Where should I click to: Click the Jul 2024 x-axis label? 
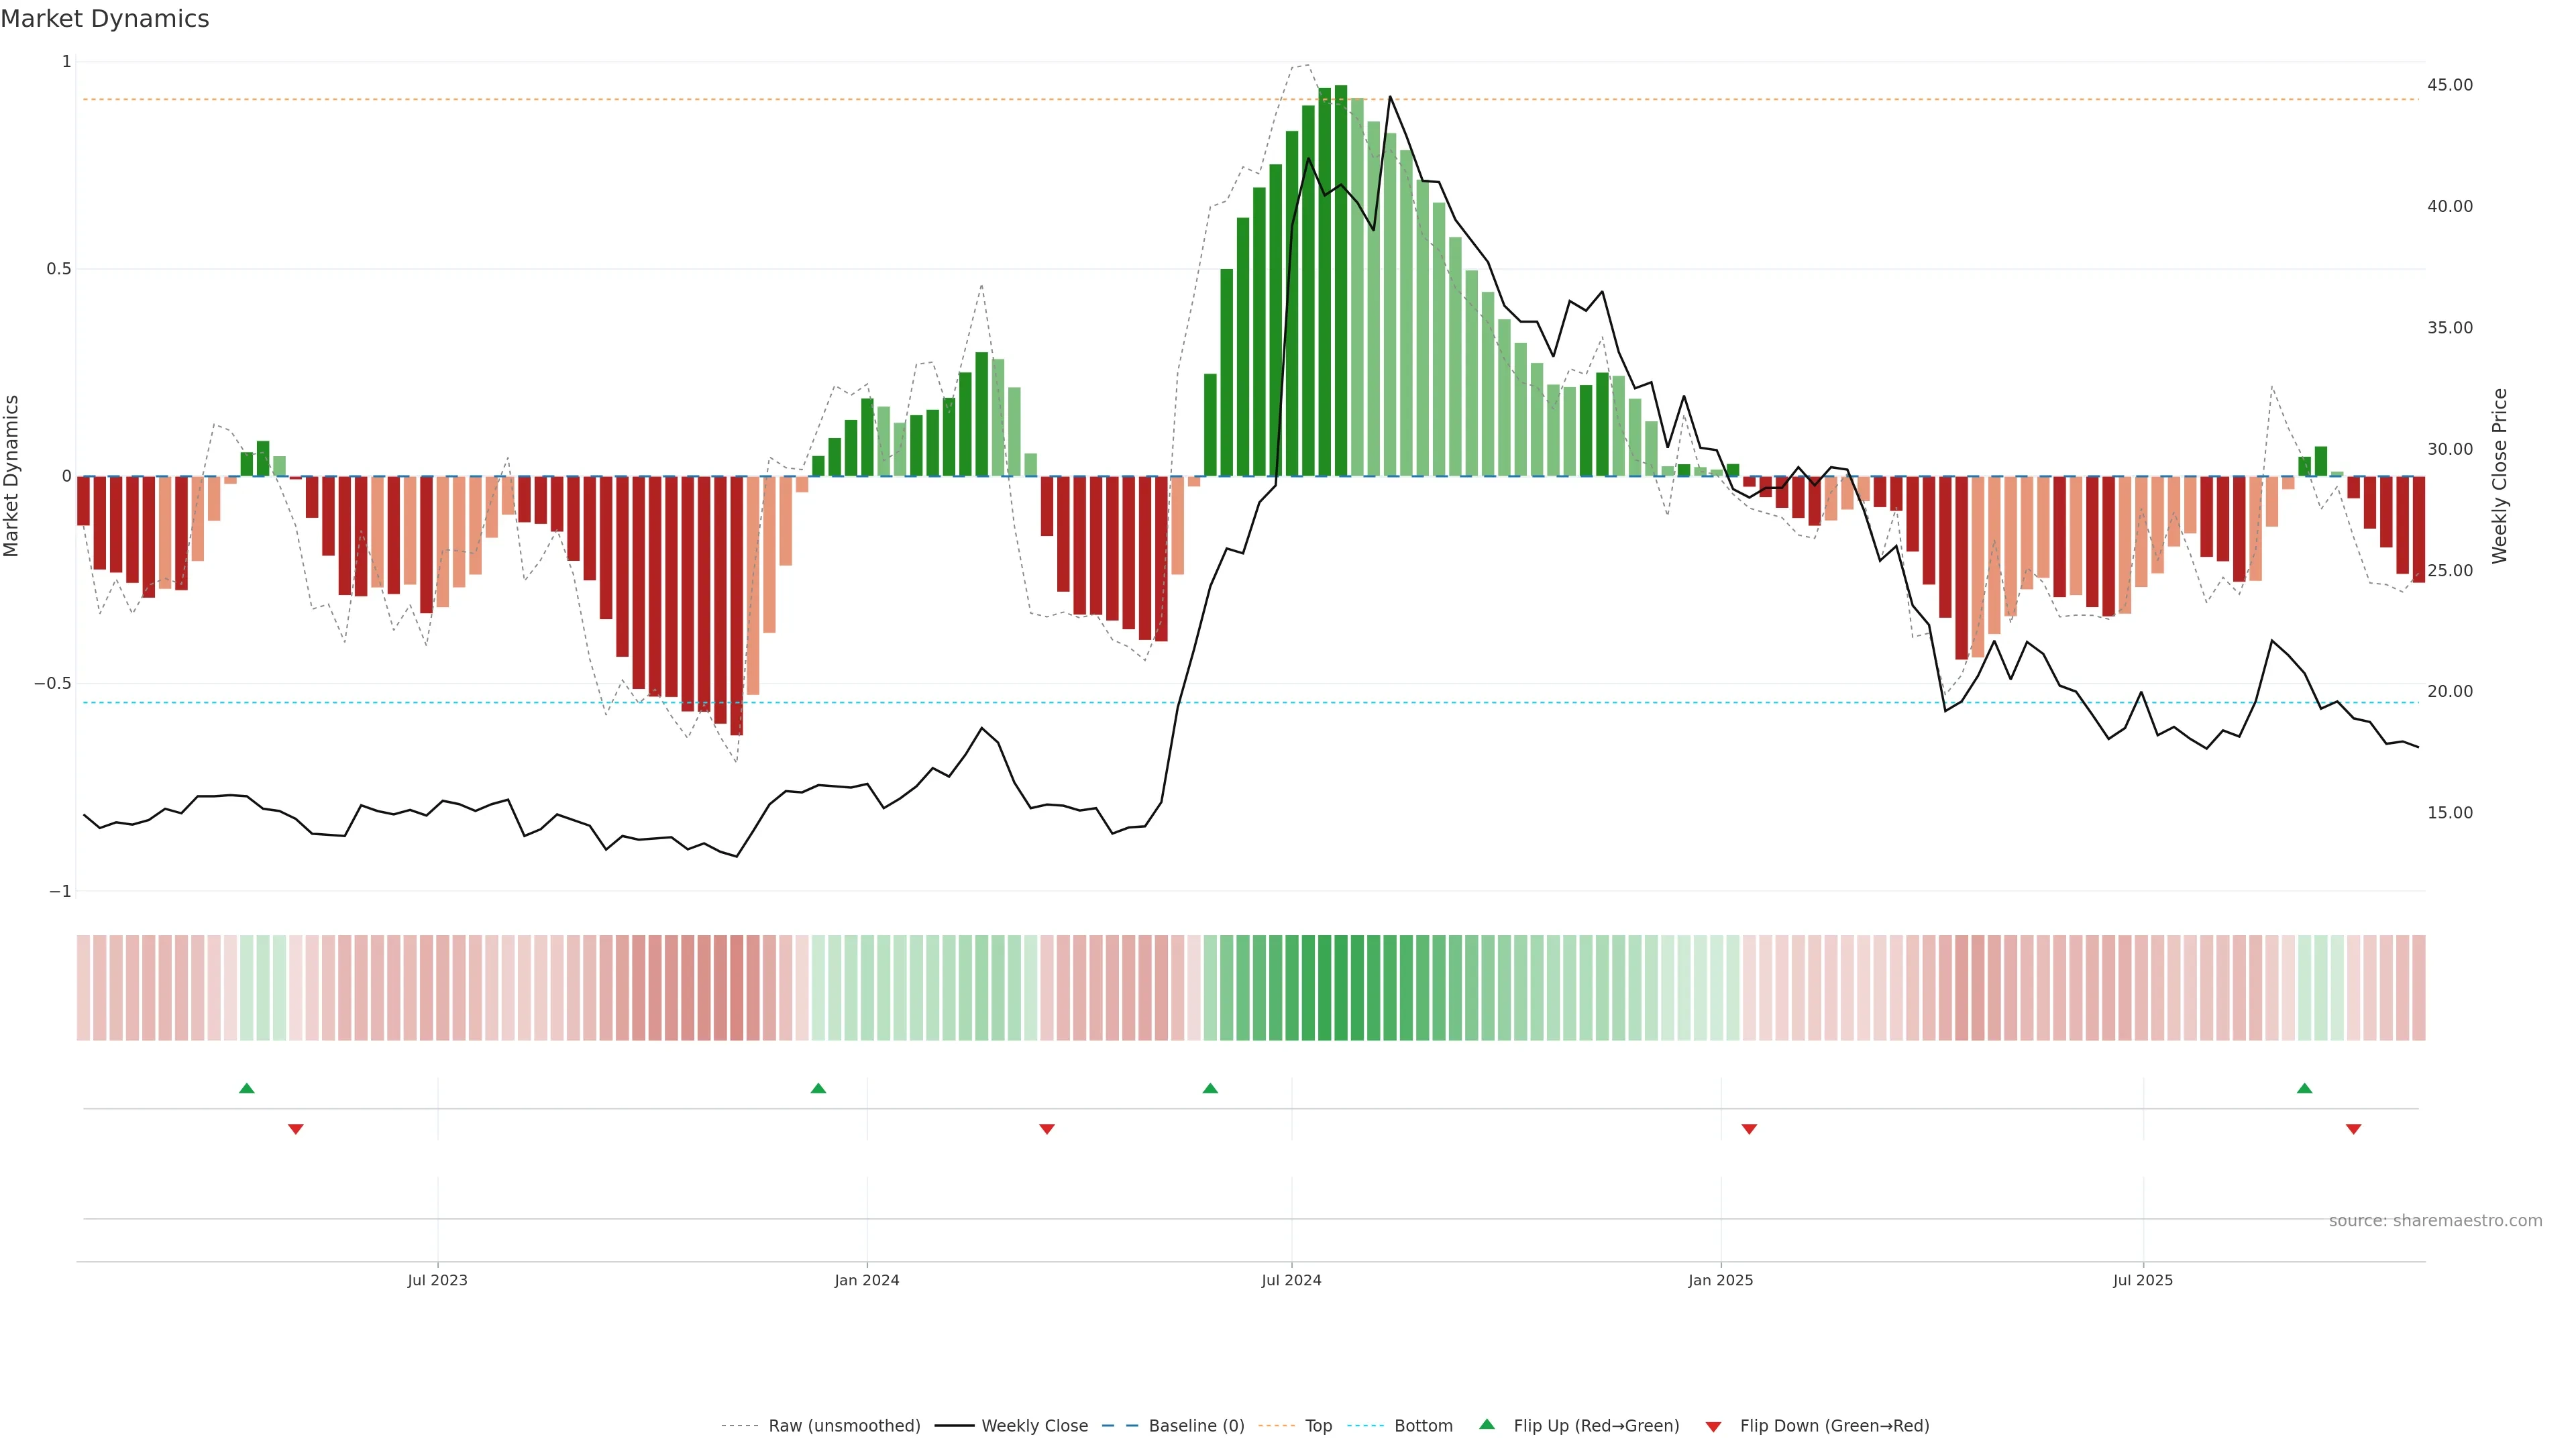(1291, 1280)
